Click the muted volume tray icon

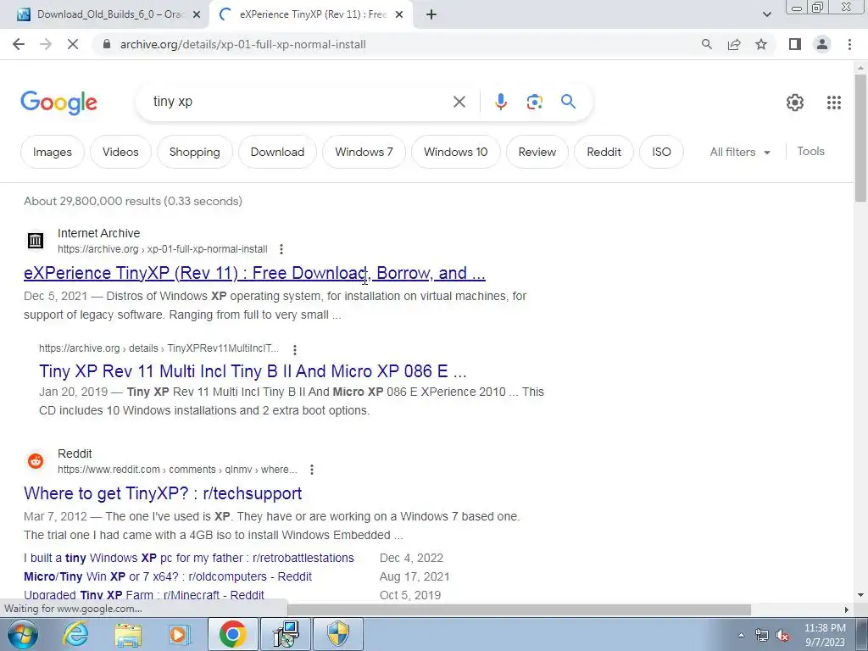click(x=782, y=635)
